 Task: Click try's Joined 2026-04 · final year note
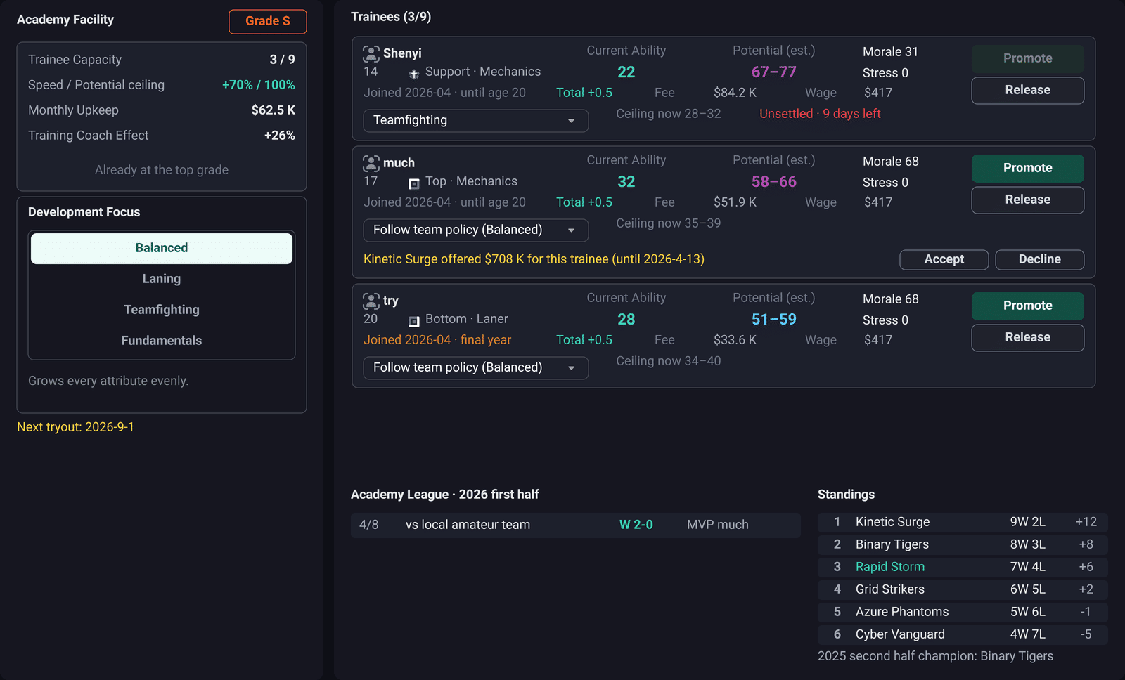click(x=437, y=340)
